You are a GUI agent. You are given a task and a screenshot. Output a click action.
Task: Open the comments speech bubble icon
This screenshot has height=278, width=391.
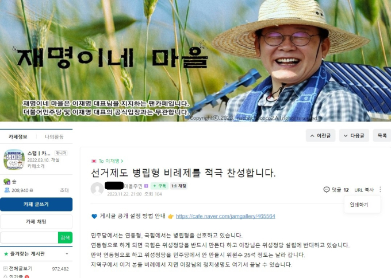327,190
